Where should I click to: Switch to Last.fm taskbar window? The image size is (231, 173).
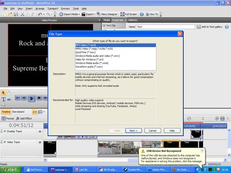pyautogui.click(x=85, y=170)
